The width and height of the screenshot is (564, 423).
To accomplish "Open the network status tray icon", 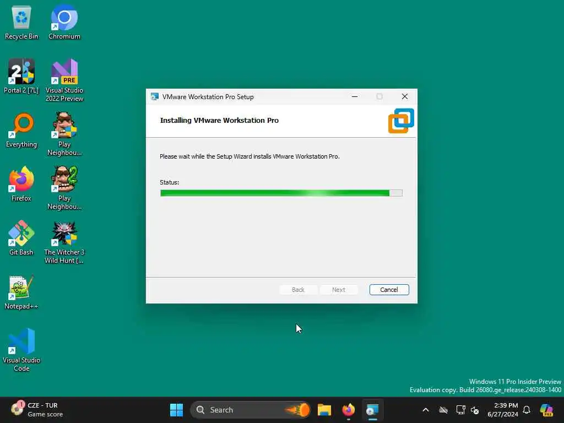I will 460,410.
